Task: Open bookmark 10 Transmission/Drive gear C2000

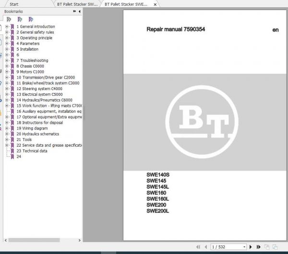Action: 46,77
